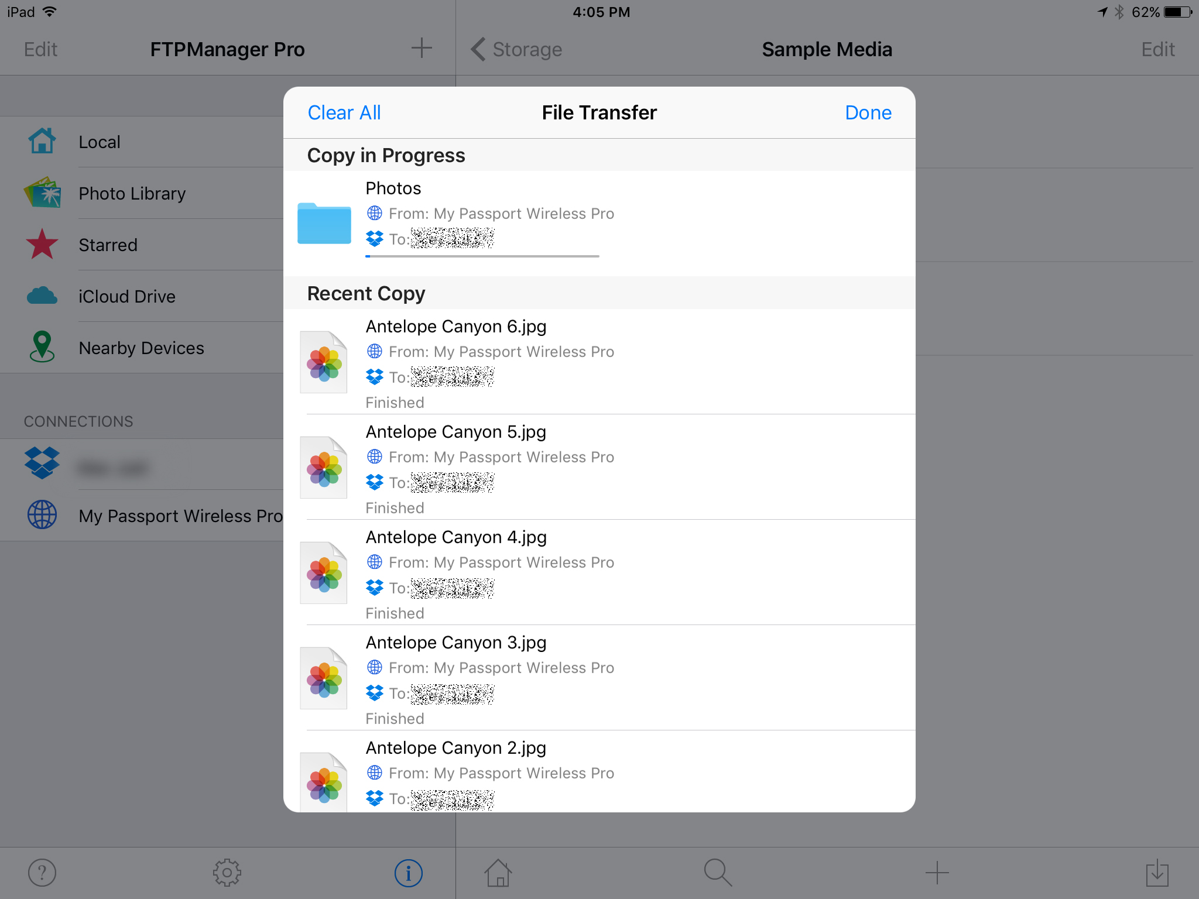Tap Antelope Canyon 4.jpg photo file icon

pyautogui.click(x=324, y=573)
